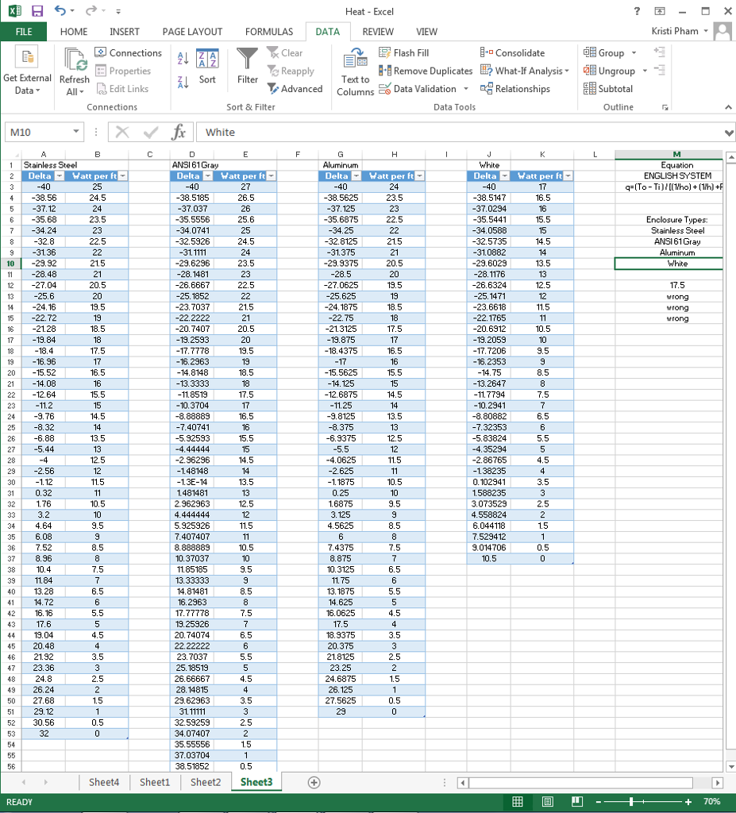Add a new sheet with plus button

(314, 782)
